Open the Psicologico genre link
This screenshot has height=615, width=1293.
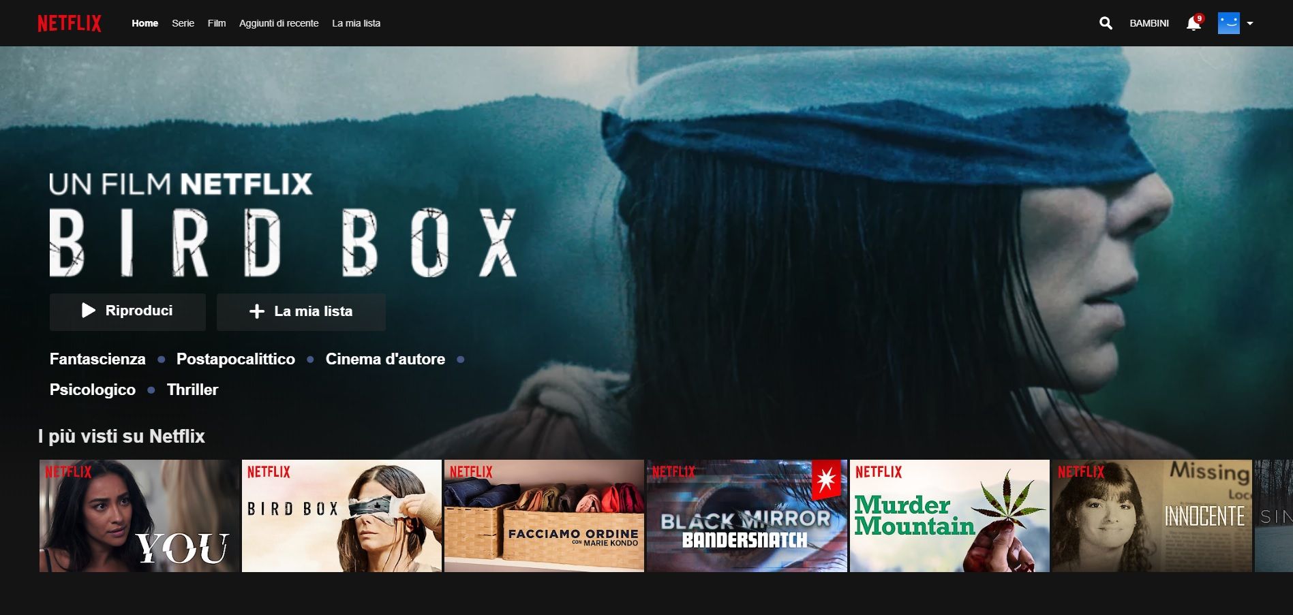[x=93, y=390]
